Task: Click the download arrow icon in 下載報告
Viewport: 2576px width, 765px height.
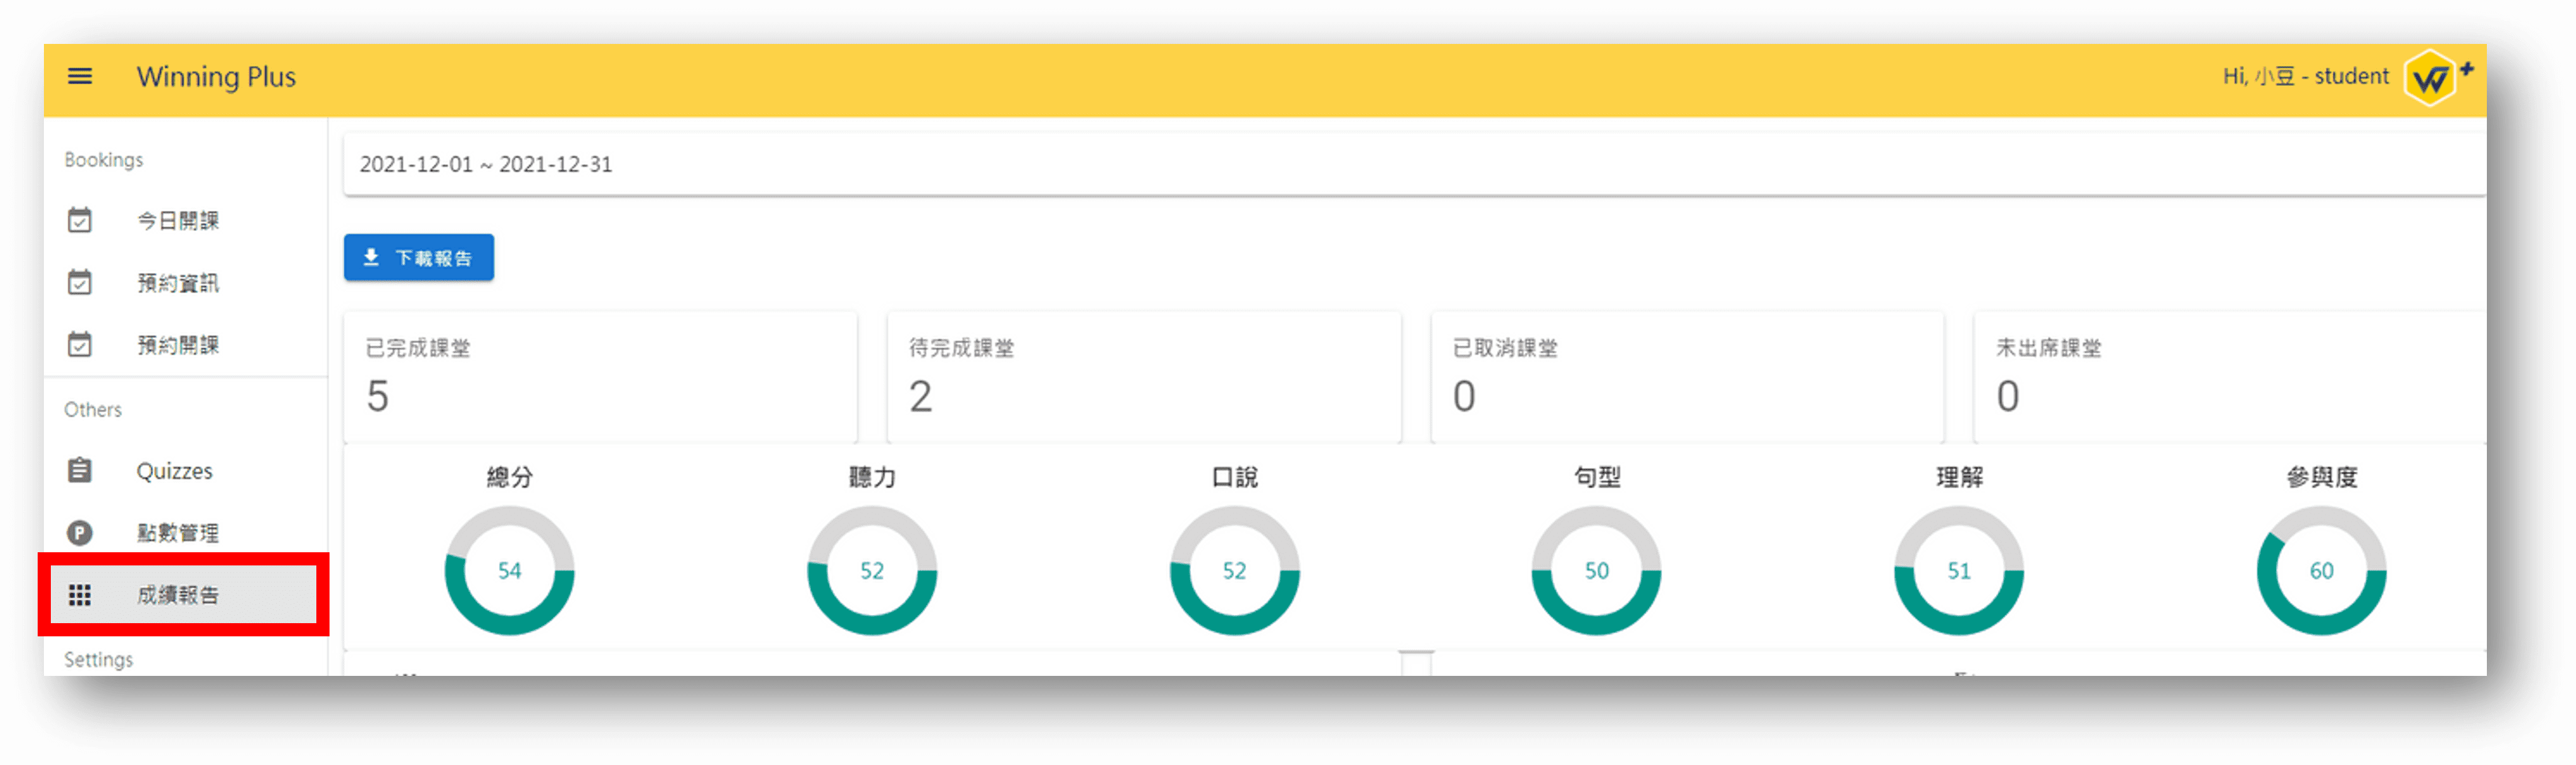Action: [x=371, y=257]
